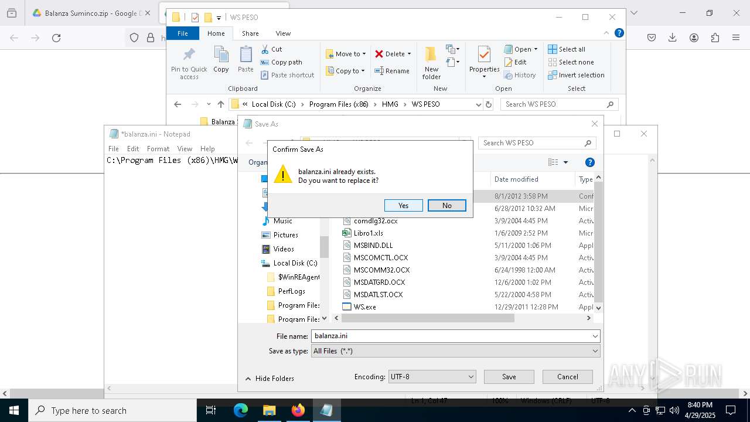Open Edge from taskbar
750x422 pixels.
(241, 410)
